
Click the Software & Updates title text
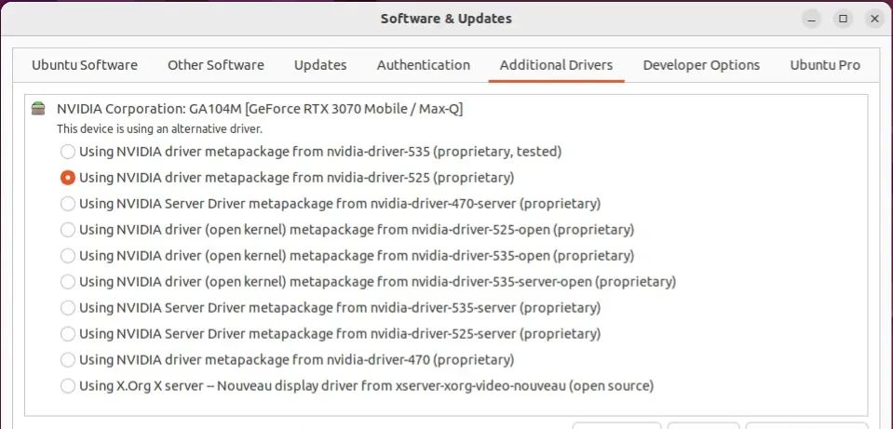[x=446, y=19]
